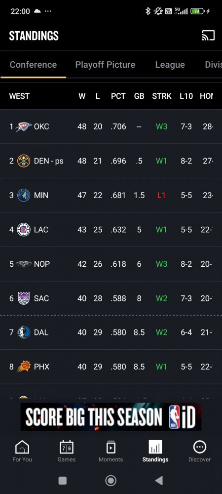Open the Discover menu
Image resolution: width=222 pixels, height=494 pixels.
point(199,451)
